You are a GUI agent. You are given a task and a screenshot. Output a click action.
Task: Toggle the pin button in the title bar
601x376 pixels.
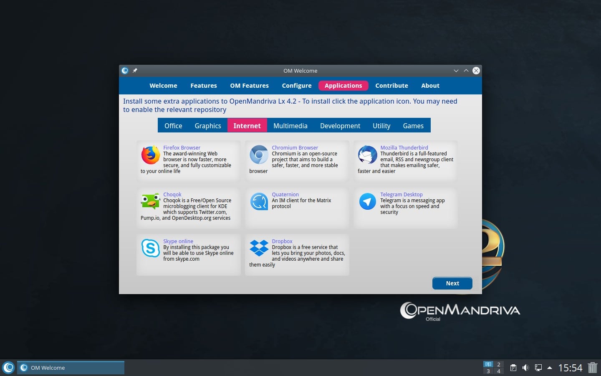[135, 71]
